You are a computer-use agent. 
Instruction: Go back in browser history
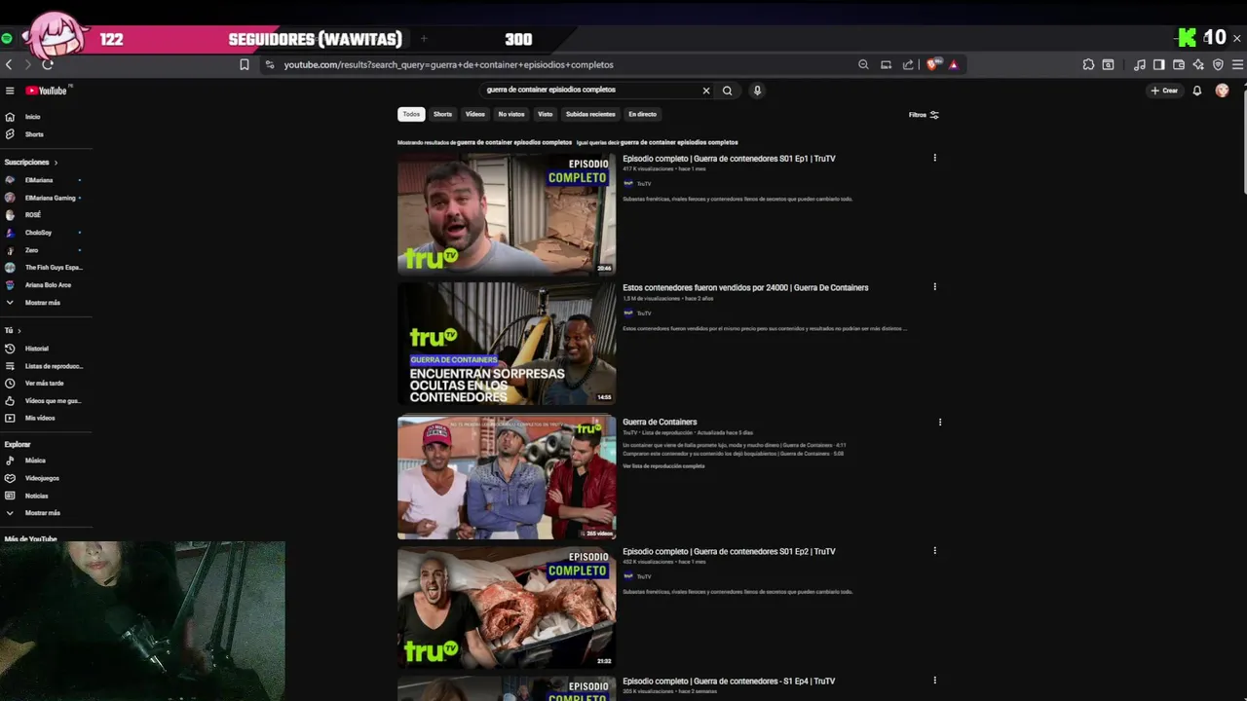[x=9, y=64]
